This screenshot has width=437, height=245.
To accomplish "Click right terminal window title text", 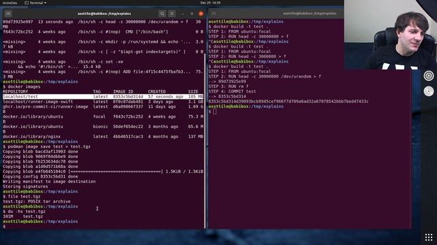I will tap(309, 14).
